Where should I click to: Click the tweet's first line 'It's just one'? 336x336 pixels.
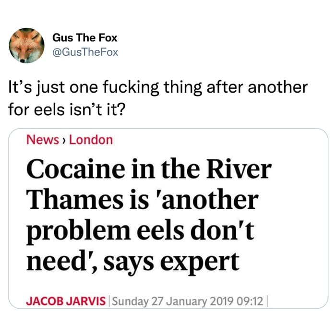pos(53,87)
